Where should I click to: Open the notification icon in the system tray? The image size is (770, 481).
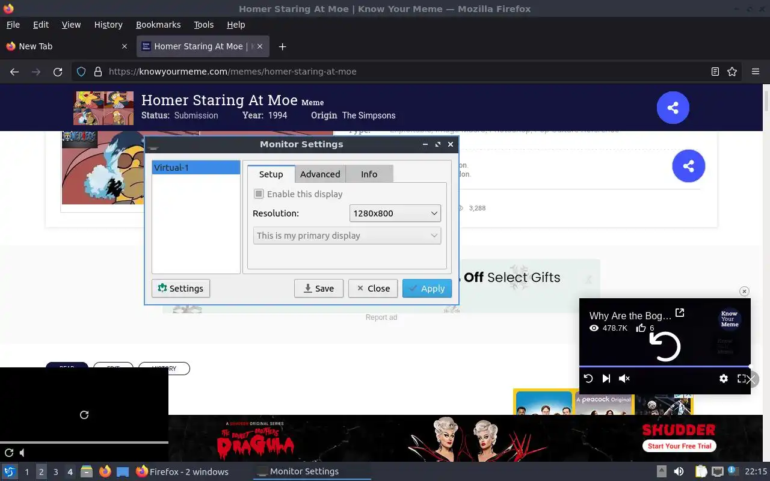pyautogui.click(x=733, y=471)
